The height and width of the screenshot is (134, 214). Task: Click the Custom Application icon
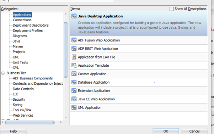[x=74, y=74]
